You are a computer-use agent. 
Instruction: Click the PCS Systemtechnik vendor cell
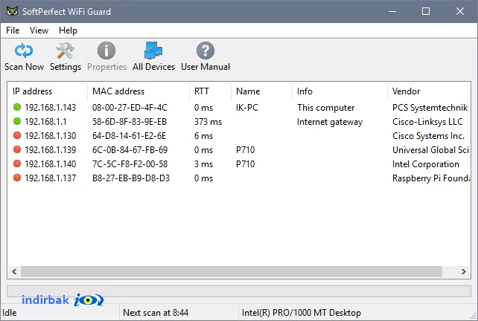click(430, 108)
